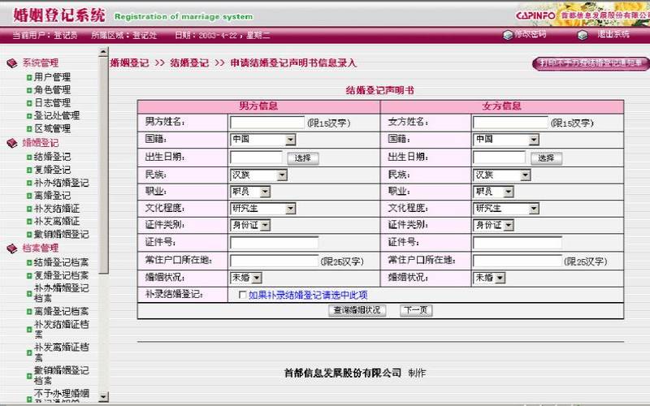Screen dimensions: 650x406
Task: Open 结婚登记档案 in the sidebar
Action: coord(62,262)
